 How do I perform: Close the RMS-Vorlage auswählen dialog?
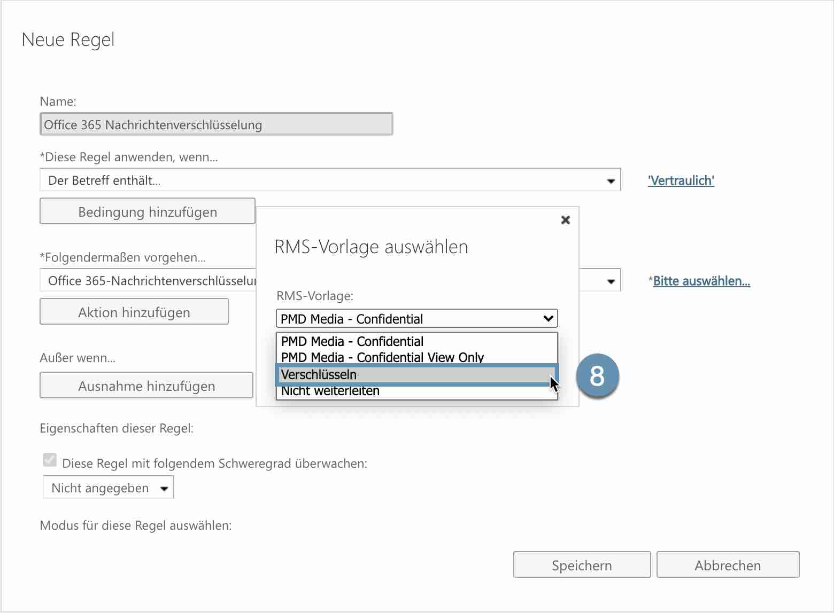[566, 220]
